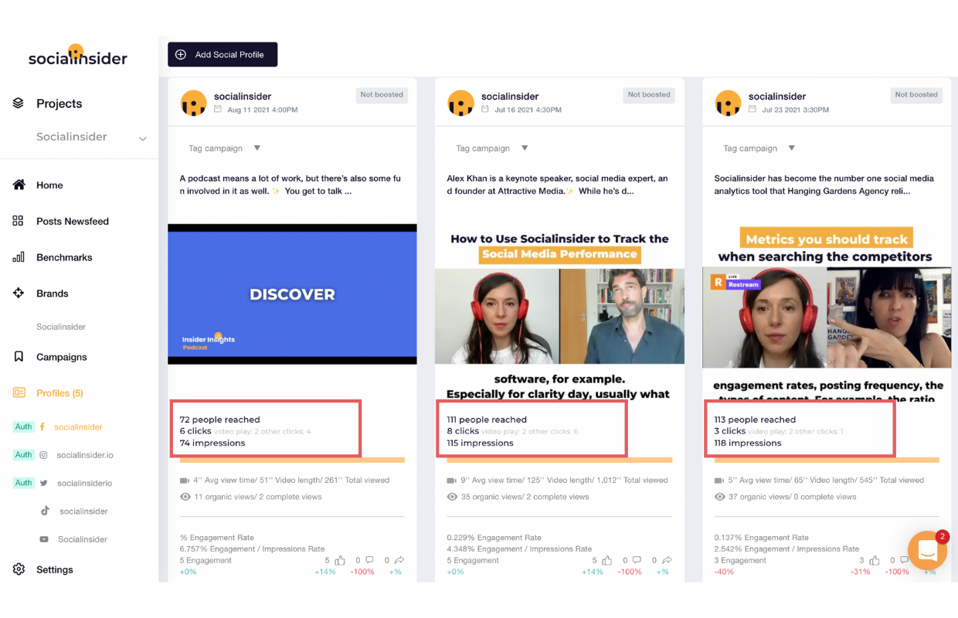Click the Brands crosshair icon
Viewport: 958px width, 618px height.
[19, 293]
